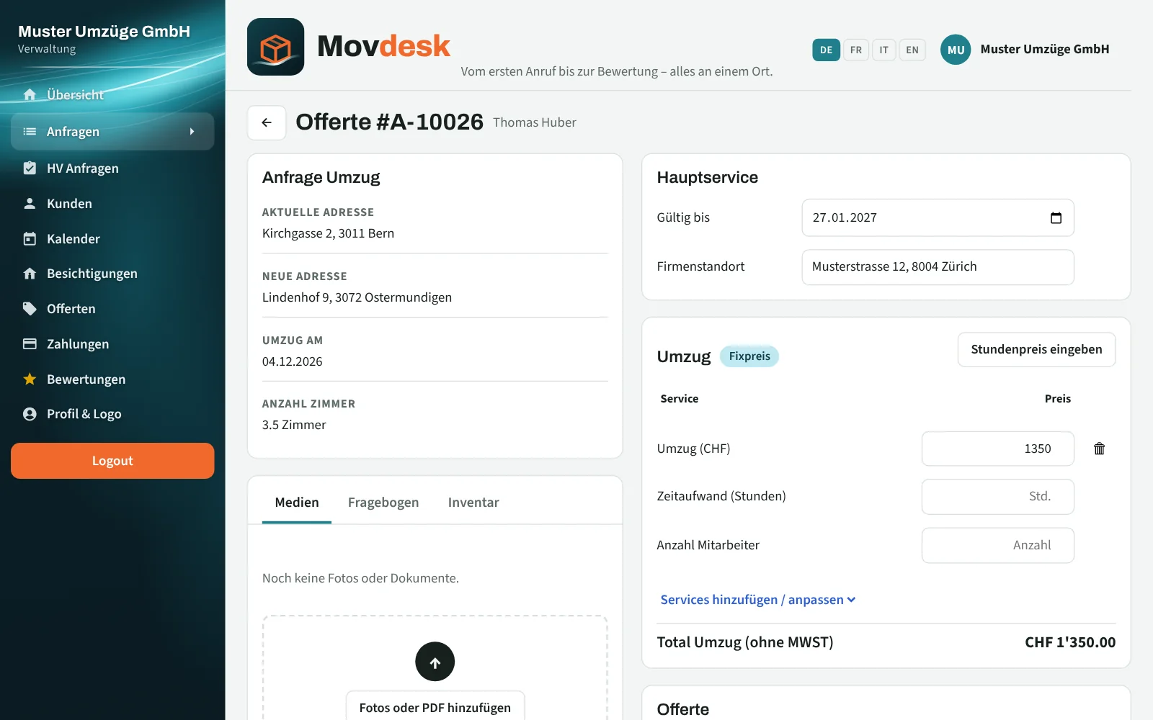Open the Inventar tab

tap(473, 503)
